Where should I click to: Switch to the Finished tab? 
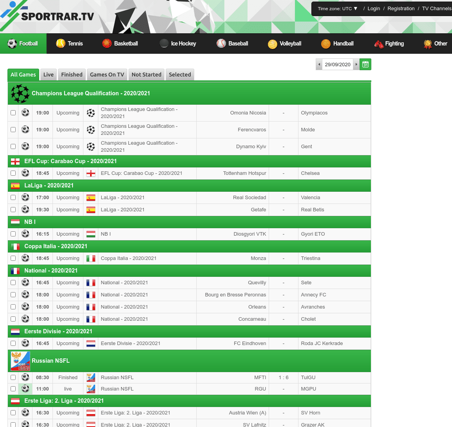[x=72, y=74]
